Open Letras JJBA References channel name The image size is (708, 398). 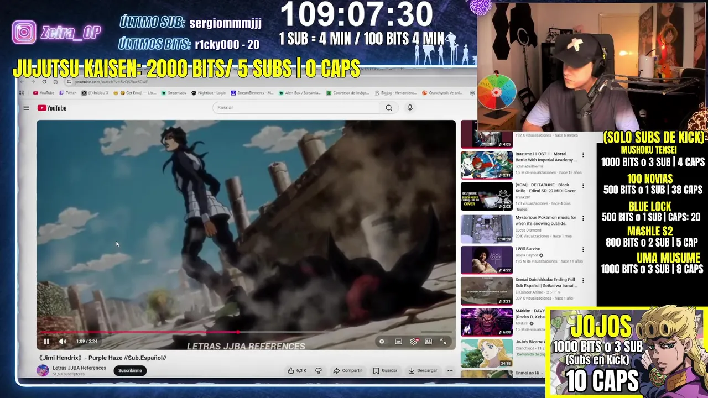coord(79,368)
